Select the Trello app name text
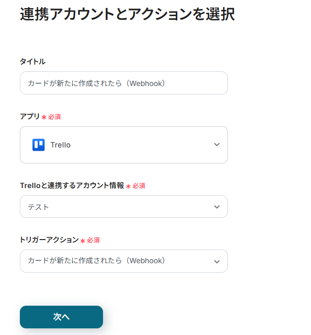311x335 pixels. pos(60,145)
